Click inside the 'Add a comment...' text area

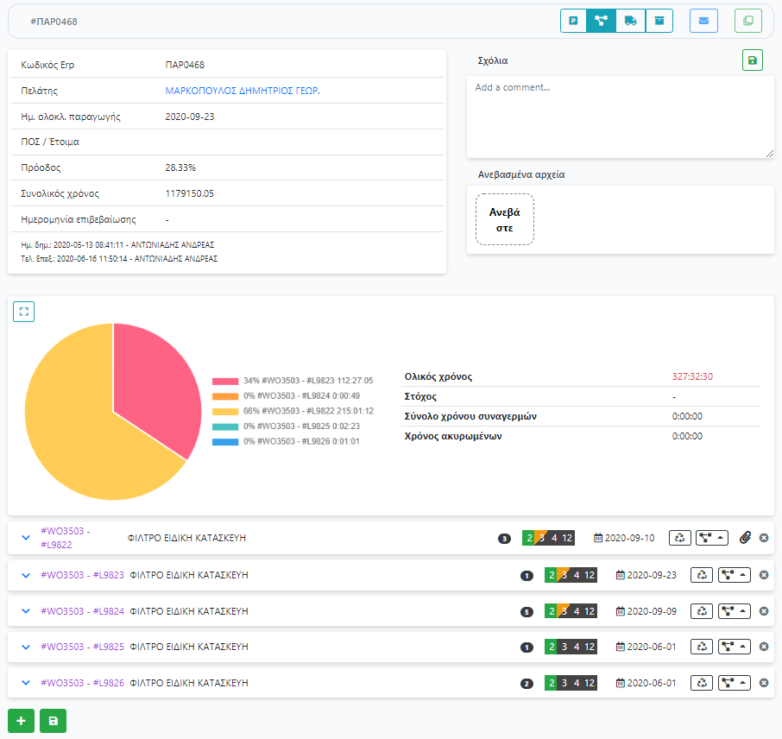[x=620, y=117]
